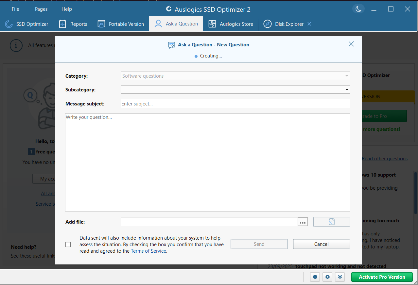
Task: Expand the Subcategory dropdown
Action: click(x=346, y=89)
